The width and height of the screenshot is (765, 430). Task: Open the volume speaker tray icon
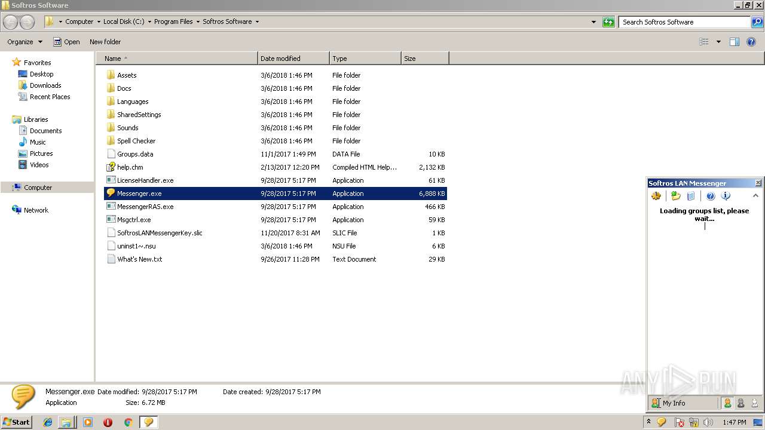tap(708, 422)
